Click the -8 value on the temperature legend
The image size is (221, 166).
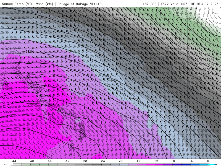click(x=173, y=161)
